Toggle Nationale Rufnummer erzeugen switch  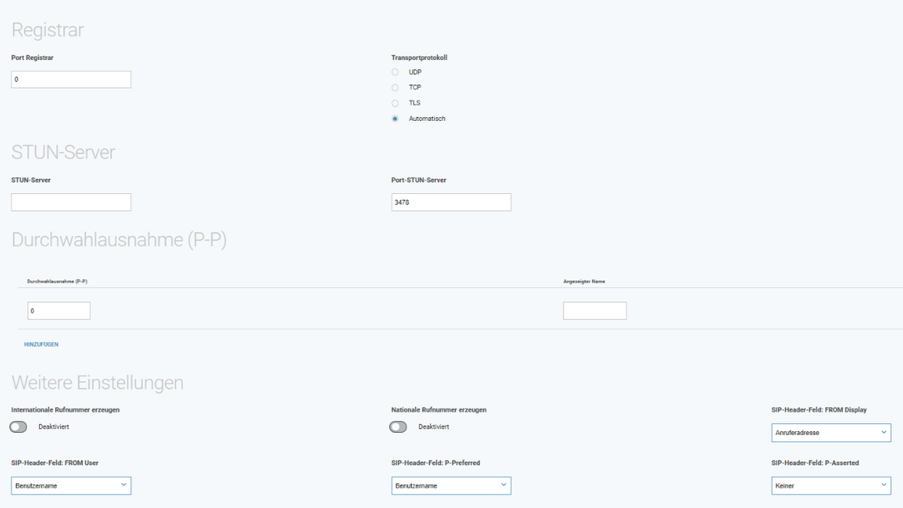(x=398, y=427)
